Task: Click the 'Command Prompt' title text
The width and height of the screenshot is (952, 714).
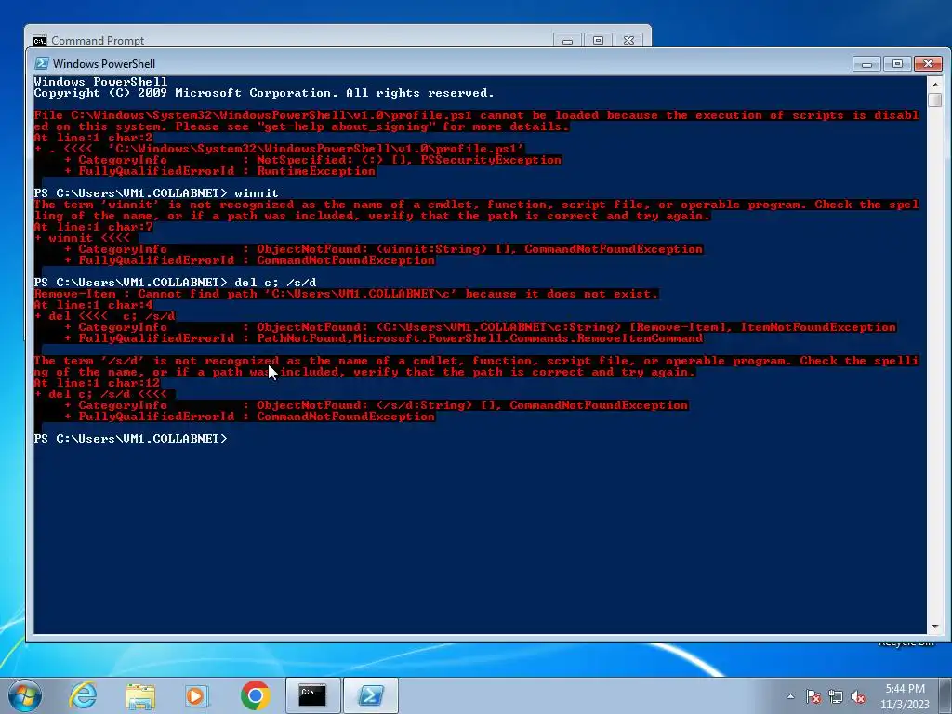Action: click(x=98, y=41)
